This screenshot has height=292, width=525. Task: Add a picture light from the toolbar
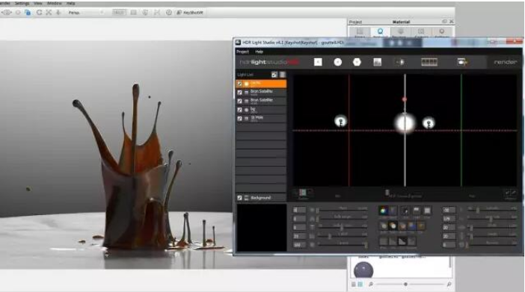pos(378,62)
